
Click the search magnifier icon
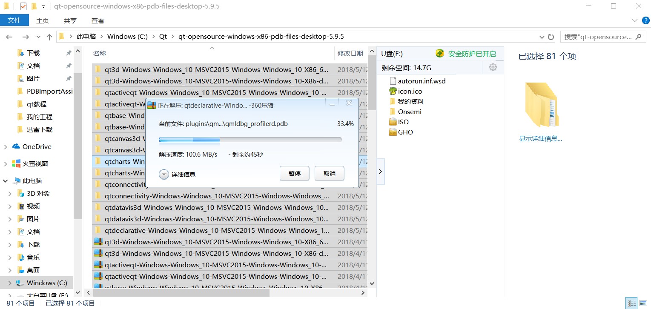pos(638,37)
